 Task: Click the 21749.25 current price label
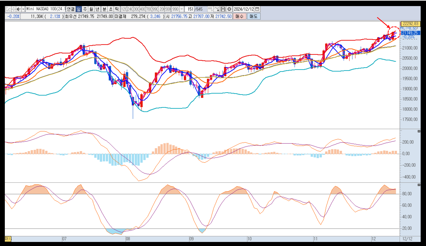(410, 33)
